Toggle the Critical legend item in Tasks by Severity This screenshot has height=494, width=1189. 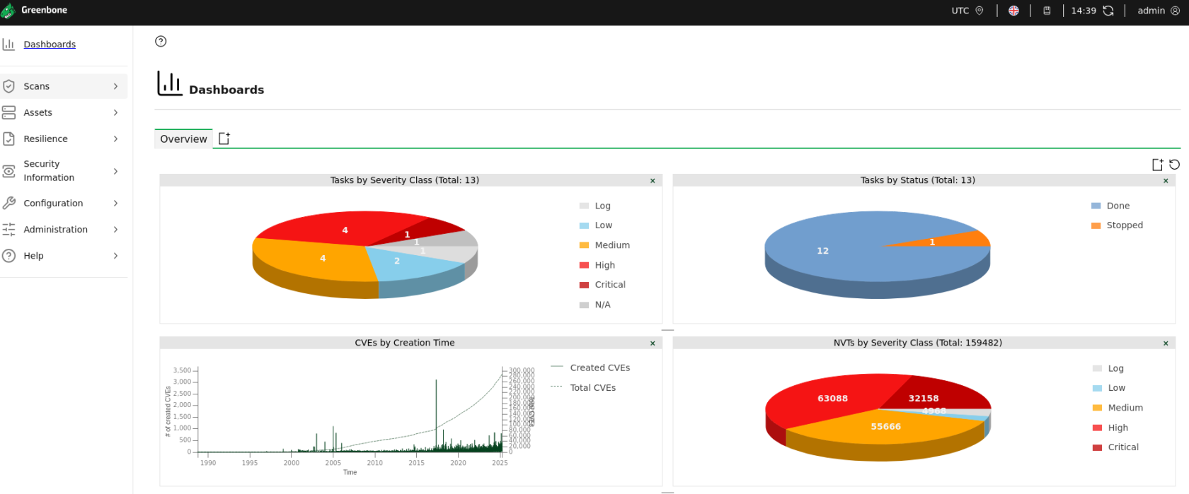(609, 285)
